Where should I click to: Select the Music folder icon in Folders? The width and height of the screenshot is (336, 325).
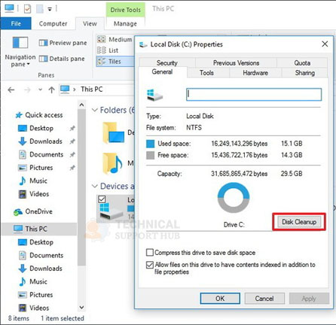[x=112, y=163]
